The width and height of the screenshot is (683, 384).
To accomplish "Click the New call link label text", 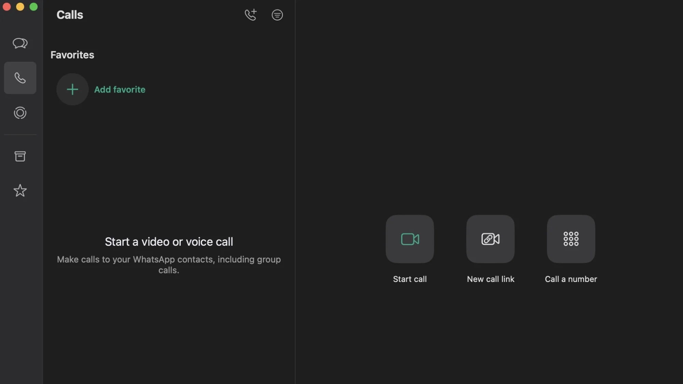I will click(490, 279).
